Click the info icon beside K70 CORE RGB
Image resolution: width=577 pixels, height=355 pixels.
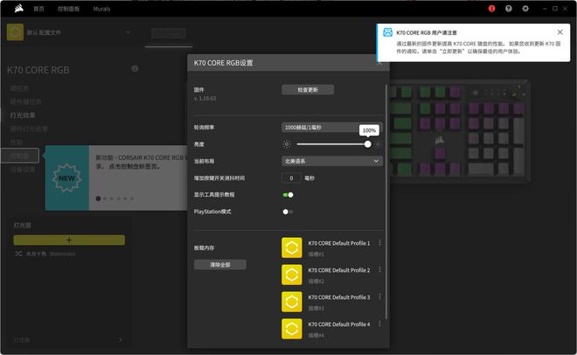coord(135,68)
